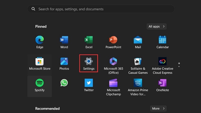This screenshot has width=201, height=113.
Task: Launch Word from pinned apps
Action: click(x=64, y=40)
